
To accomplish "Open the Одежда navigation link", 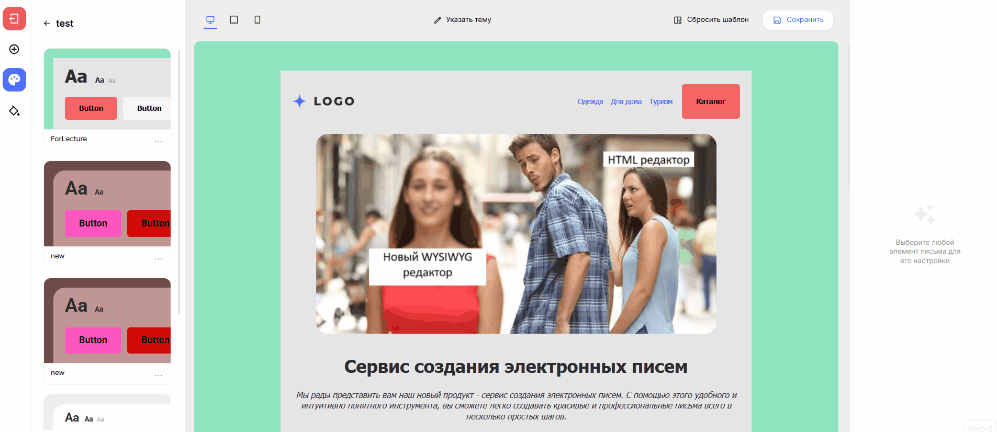I will [x=590, y=101].
